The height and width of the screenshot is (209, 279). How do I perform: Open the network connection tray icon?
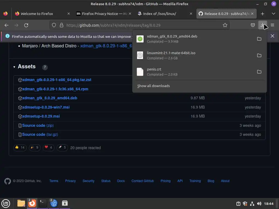pyautogui.click(x=252, y=204)
